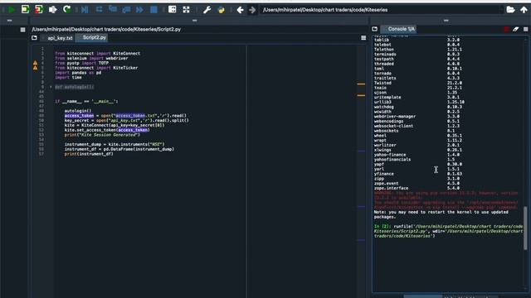
Task: Maximize the current pane
Action: pyautogui.click(x=172, y=9)
